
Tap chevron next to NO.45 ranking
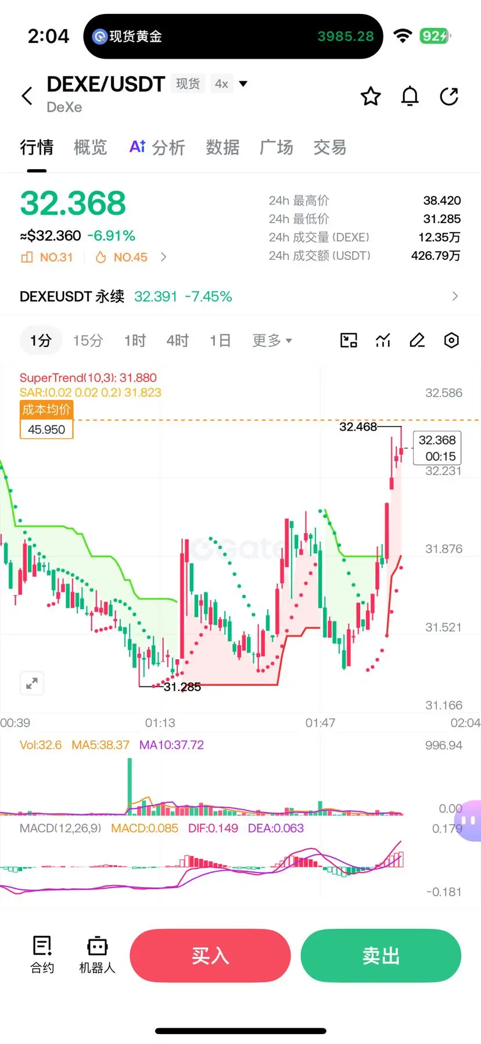[163, 257]
